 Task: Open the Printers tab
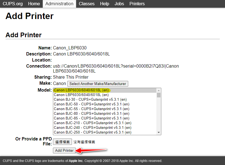137,4
